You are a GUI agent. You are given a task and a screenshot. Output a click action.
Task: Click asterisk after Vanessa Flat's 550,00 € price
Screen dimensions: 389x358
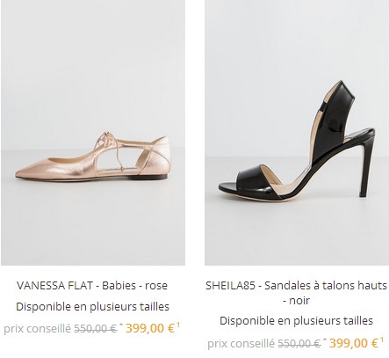click(120, 325)
